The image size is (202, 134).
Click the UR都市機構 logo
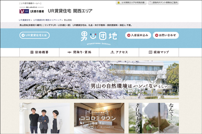click(x=32, y=11)
